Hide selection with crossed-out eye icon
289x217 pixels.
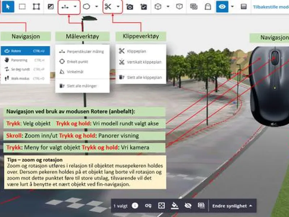pyautogui.click(x=188, y=205)
